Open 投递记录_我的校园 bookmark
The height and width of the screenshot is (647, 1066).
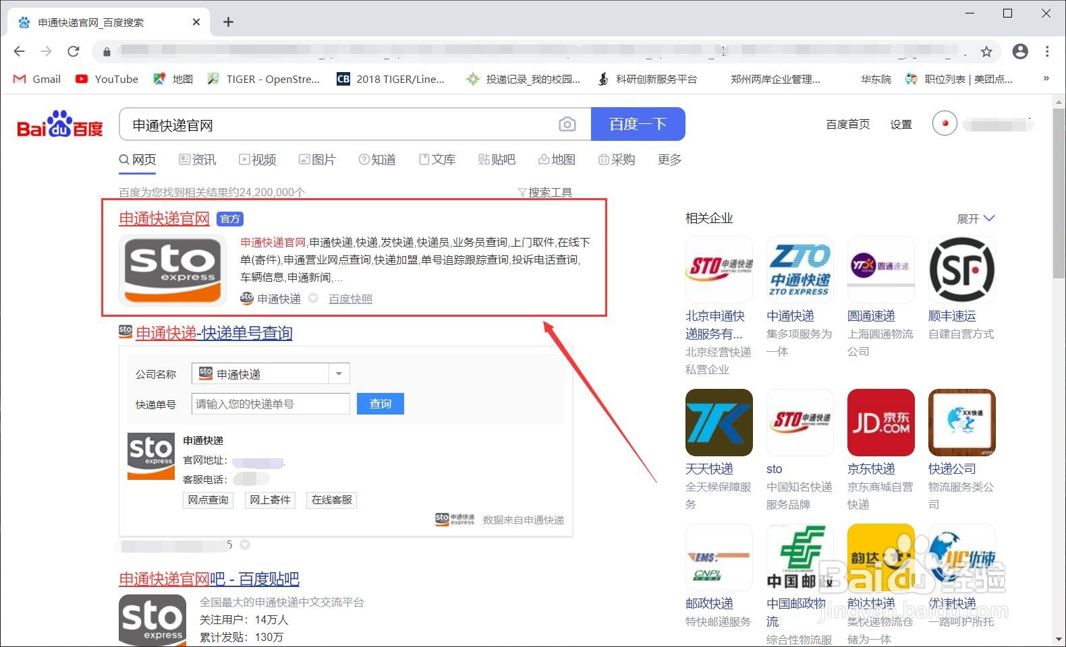click(x=523, y=79)
